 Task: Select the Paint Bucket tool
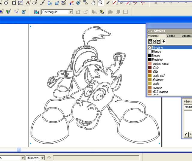[121, 3]
